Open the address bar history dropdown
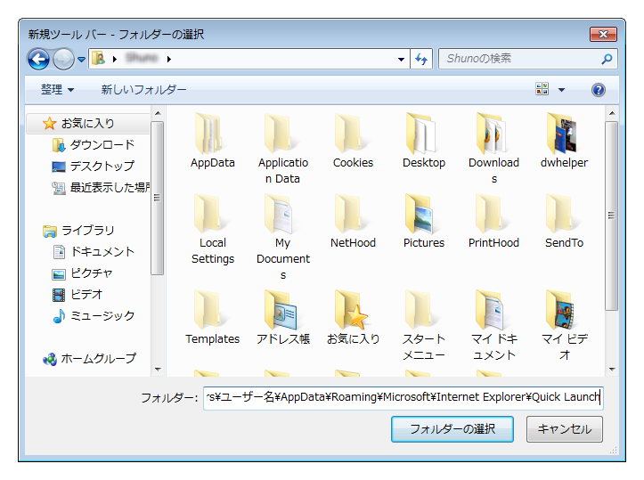 [x=402, y=60]
